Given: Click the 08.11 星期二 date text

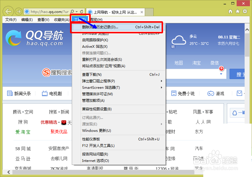Looking at the screenshot, I should (229, 37).
